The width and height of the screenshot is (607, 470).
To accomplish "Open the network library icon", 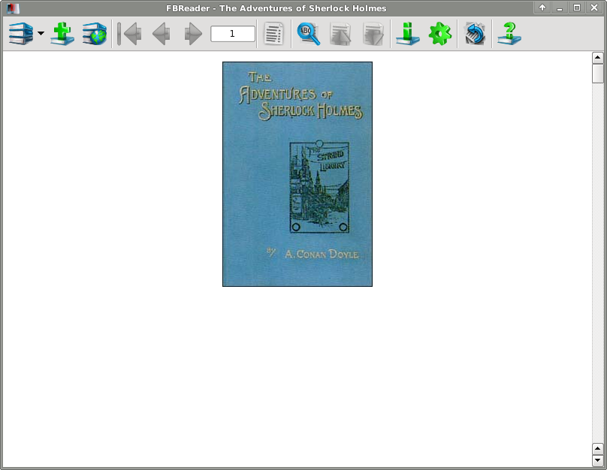I will tap(95, 34).
